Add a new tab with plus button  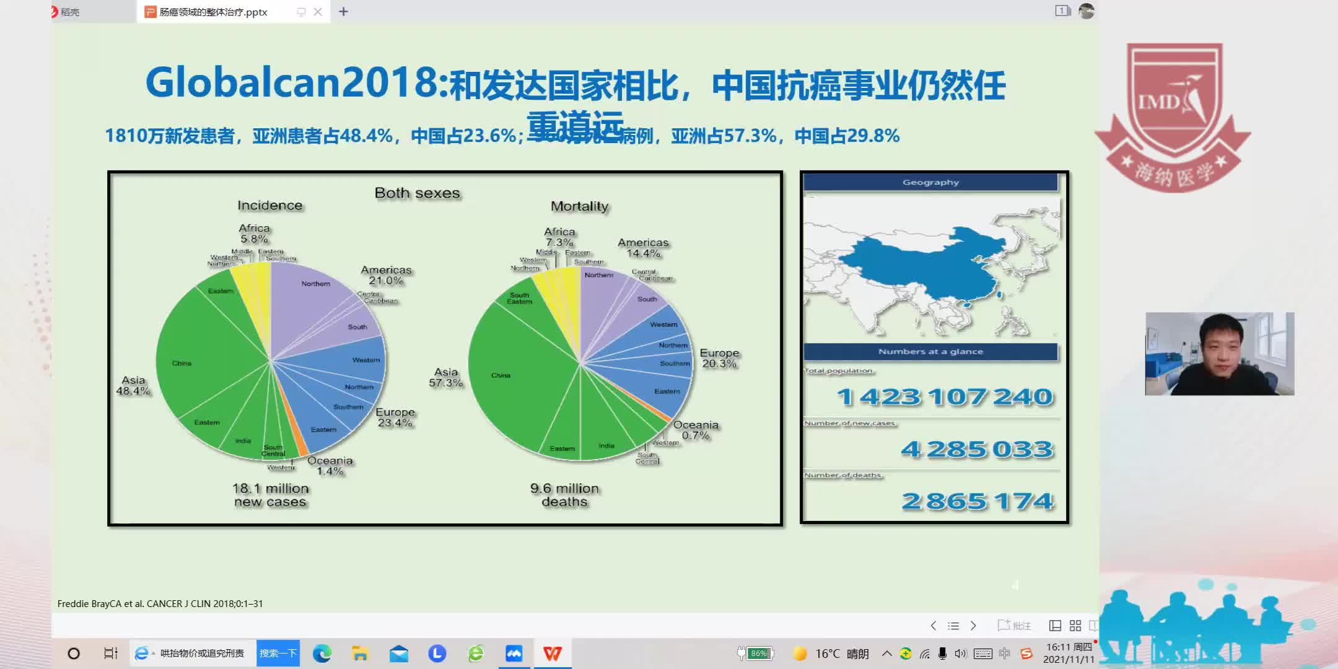pos(343,12)
